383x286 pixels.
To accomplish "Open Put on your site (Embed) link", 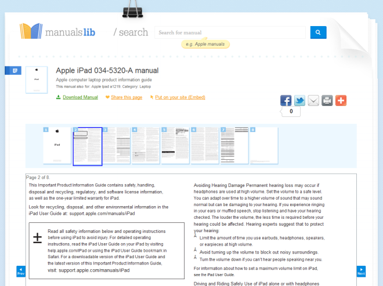I will 180,97.
